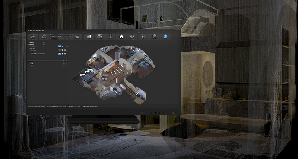Open the Registration menu
The image size is (298, 159).
38,30
